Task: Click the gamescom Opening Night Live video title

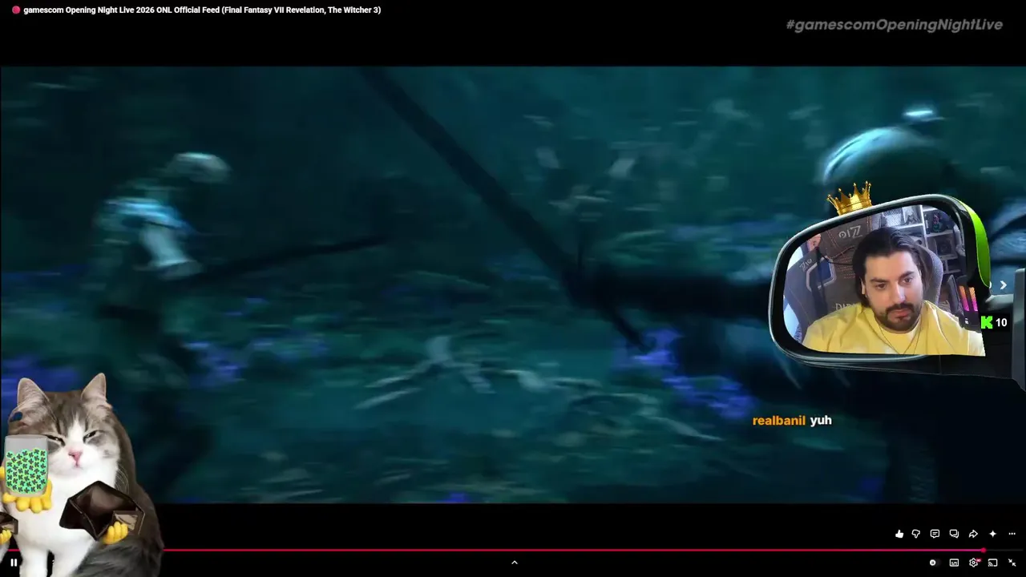Action: coord(202,10)
